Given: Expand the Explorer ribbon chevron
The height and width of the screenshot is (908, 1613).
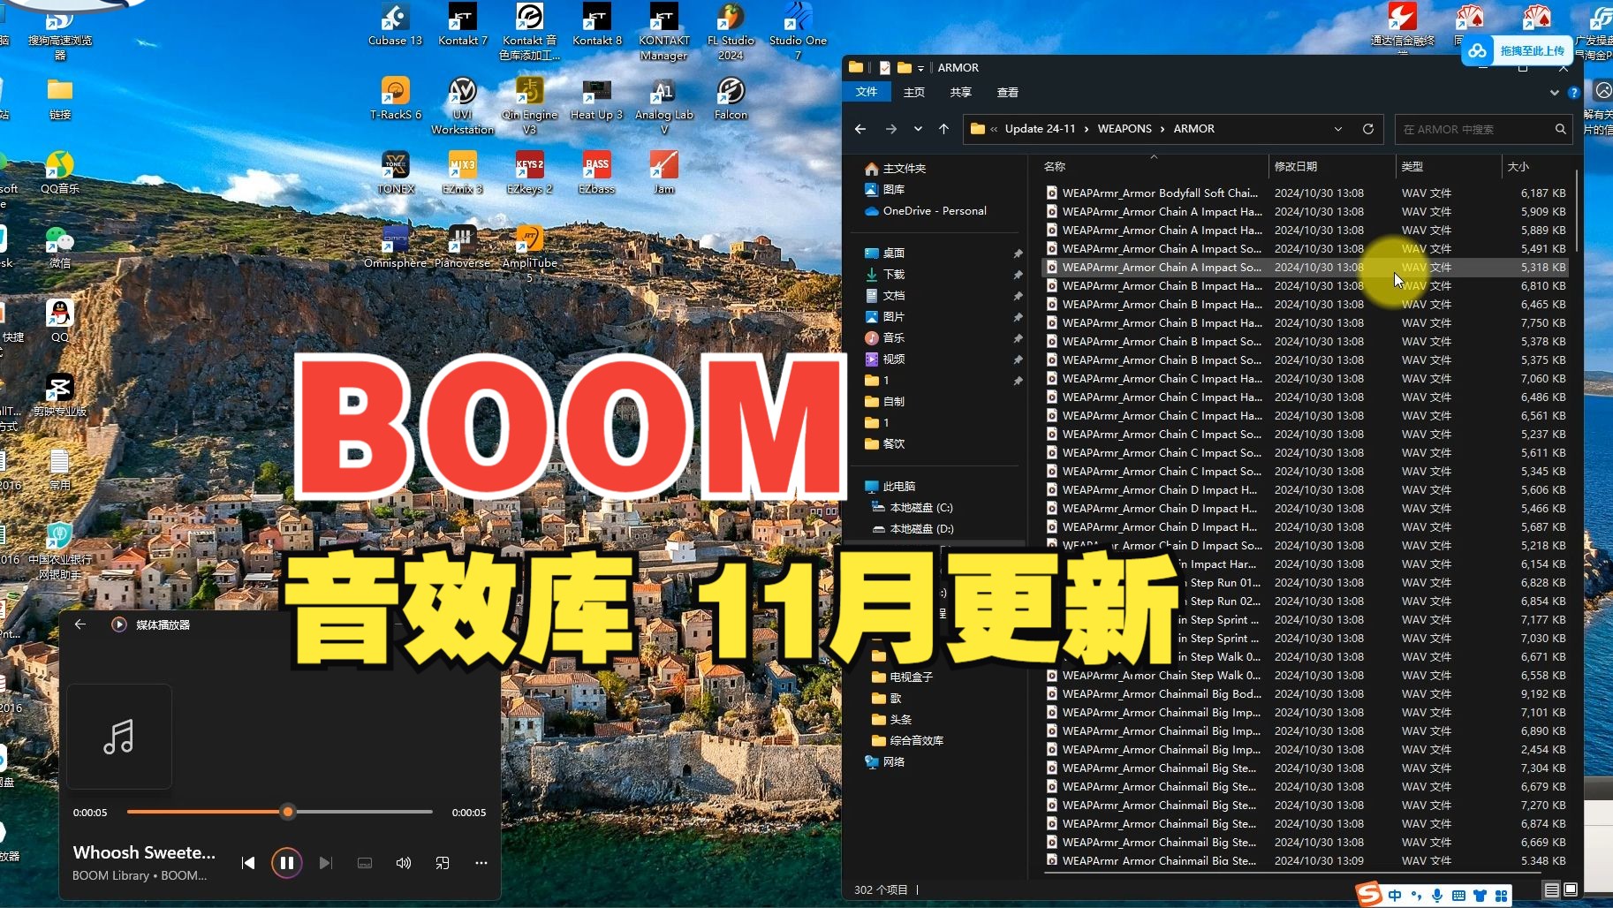Looking at the screenshot, I should point(1555,92).
